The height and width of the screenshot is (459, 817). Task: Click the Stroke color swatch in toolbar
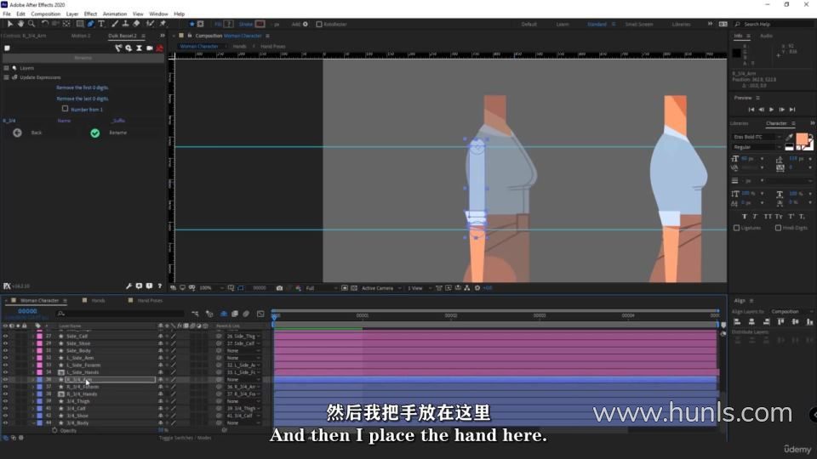[260, 24]
